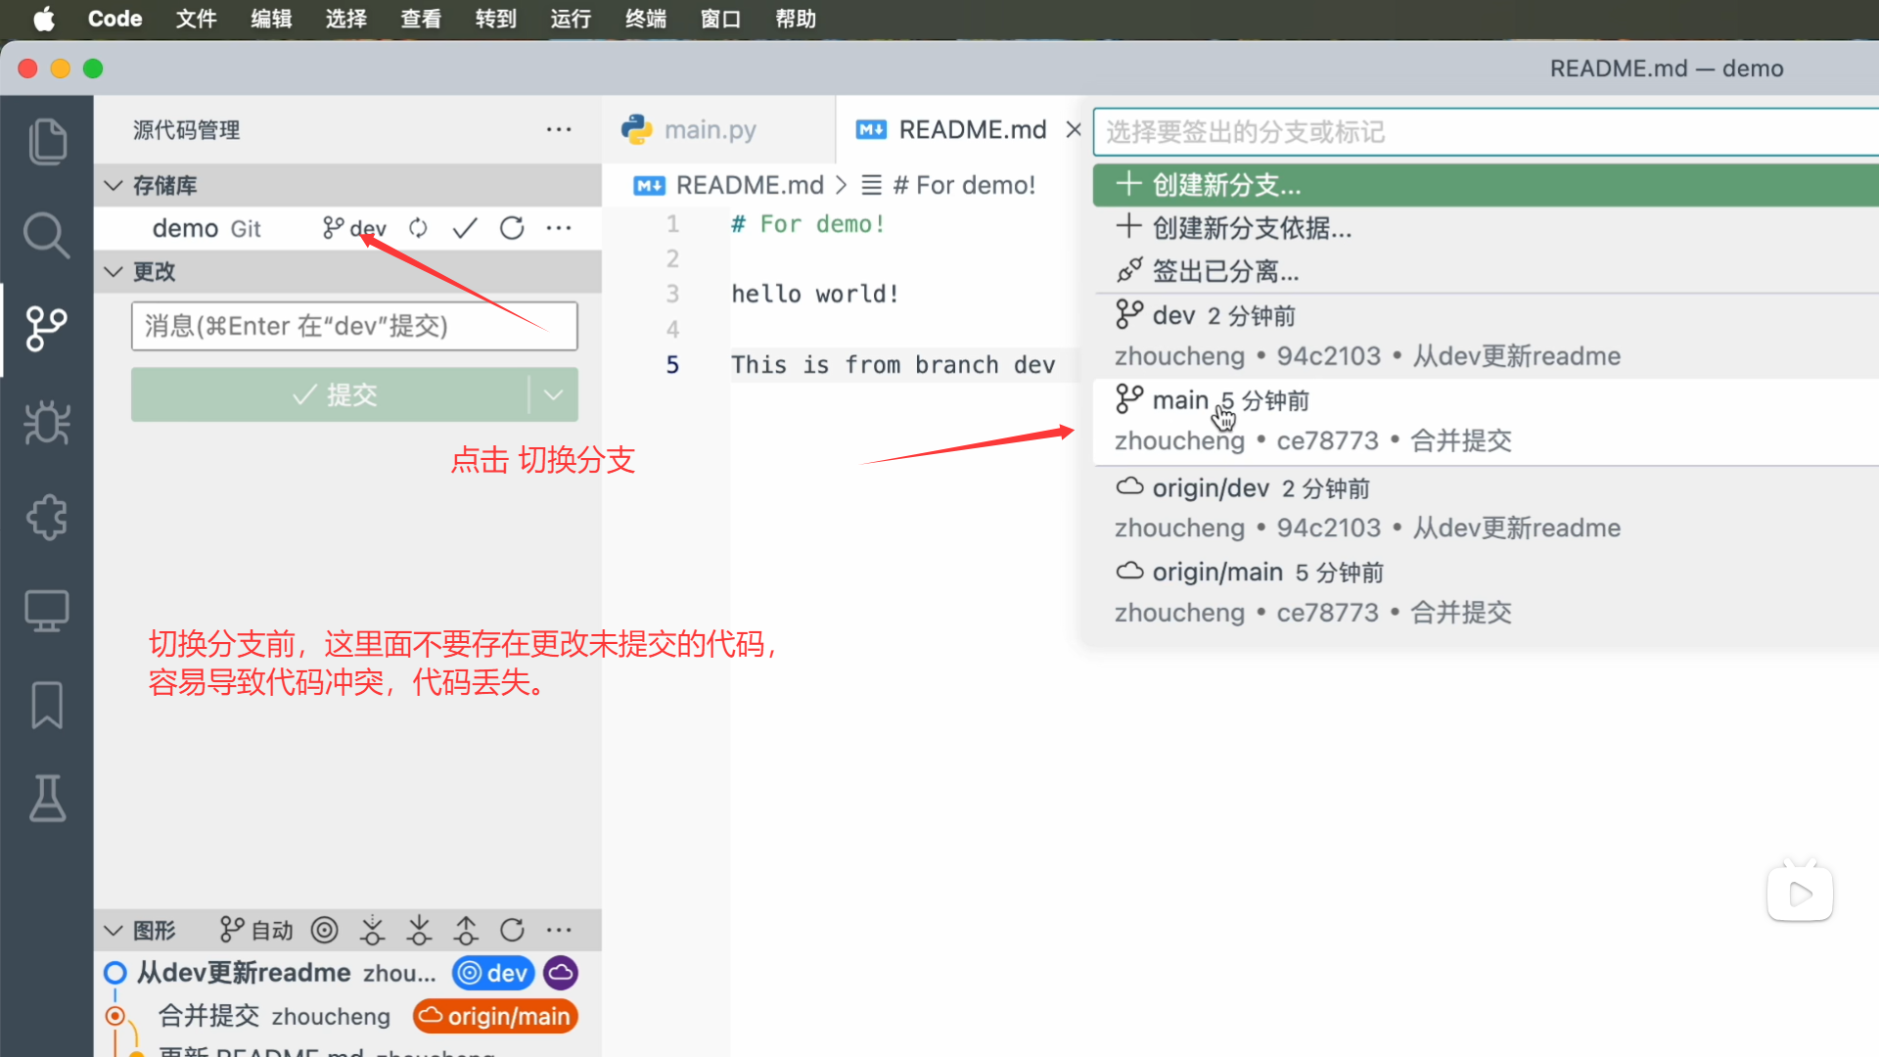Click the refresh icon in demo repository row
1879x1057 pixels.
click(x=512, y=228)
